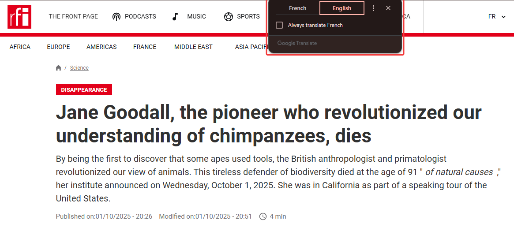Switch to French tab in translator
514x231 pixels.
pyautogui.click(x=297, y=8)
